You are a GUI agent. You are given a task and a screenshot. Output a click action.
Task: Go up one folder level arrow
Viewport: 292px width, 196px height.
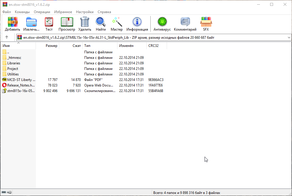[7, 37]
